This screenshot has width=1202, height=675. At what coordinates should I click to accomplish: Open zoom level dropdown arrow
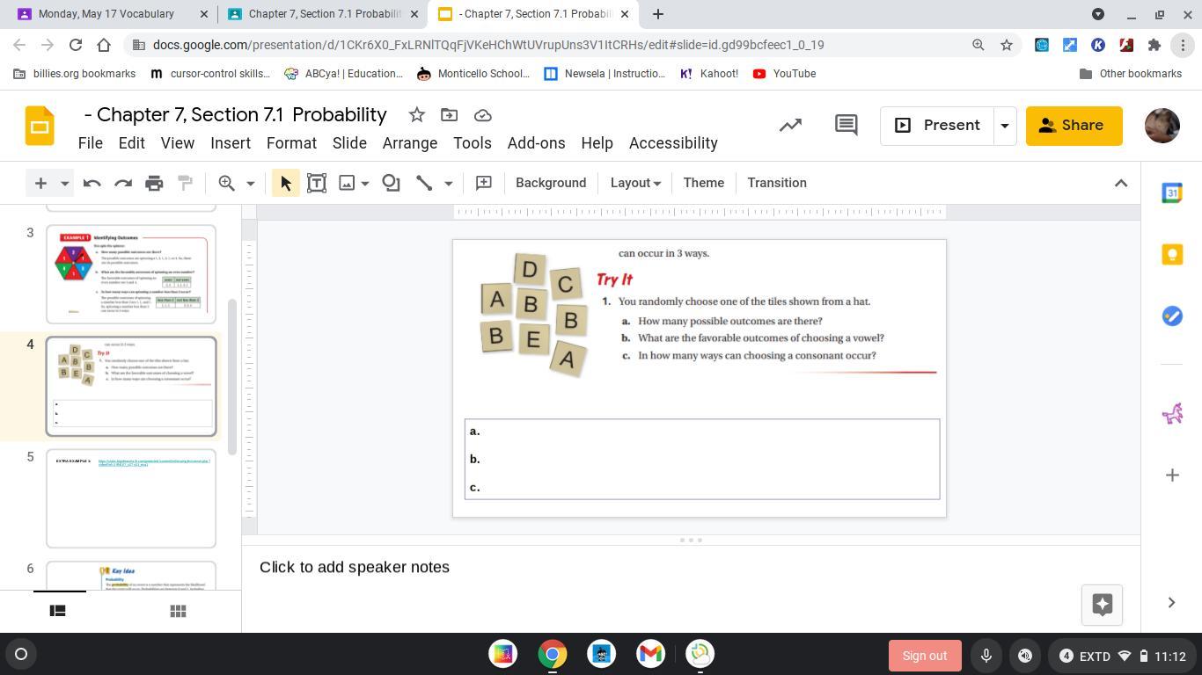coord(250,183)
